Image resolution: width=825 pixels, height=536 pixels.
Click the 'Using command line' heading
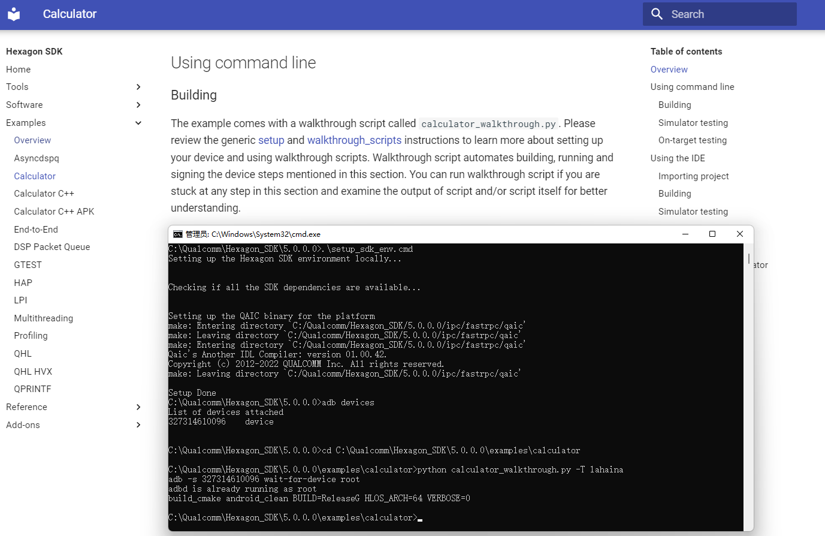click(x=243, y=63)
